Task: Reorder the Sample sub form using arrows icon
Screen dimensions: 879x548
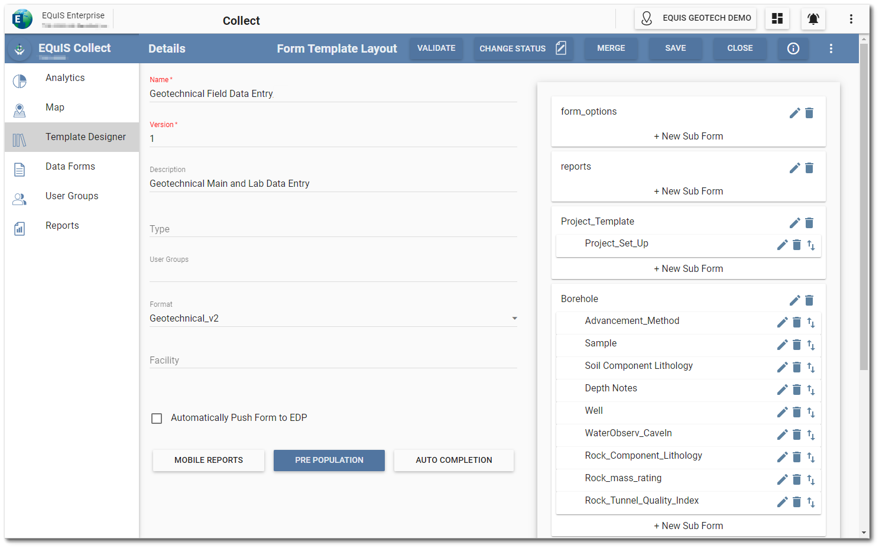Action: click(811, 345)
